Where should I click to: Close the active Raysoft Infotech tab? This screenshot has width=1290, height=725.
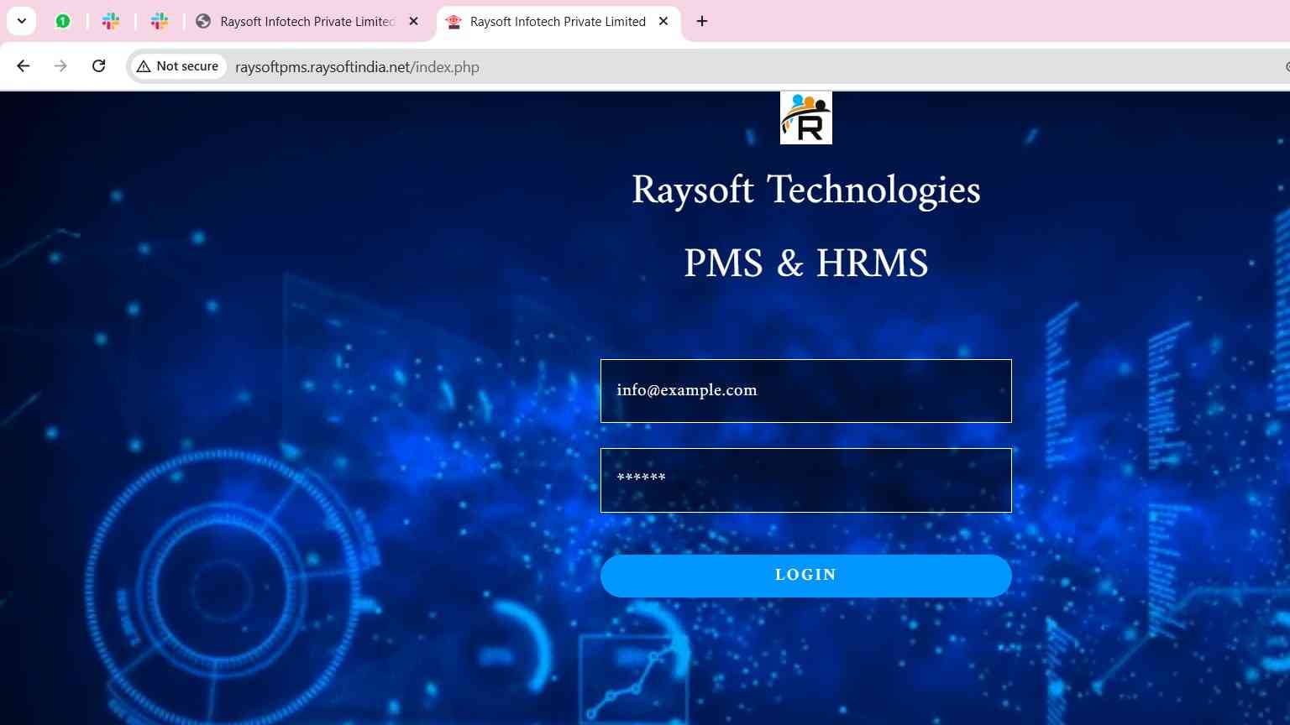point(663,21)
